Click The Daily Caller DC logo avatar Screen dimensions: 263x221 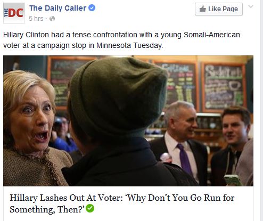[x=14, y=13]
